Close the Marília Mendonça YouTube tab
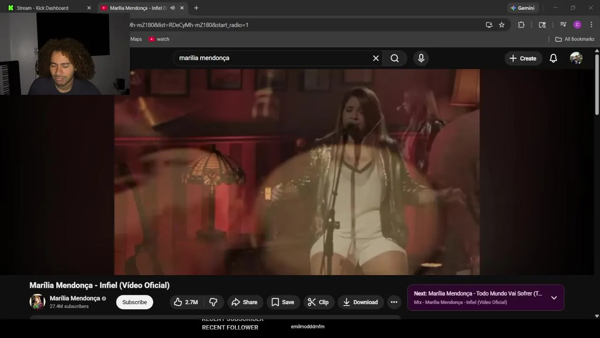The width and height of the screenshot is (600, 338). (182, 8)
